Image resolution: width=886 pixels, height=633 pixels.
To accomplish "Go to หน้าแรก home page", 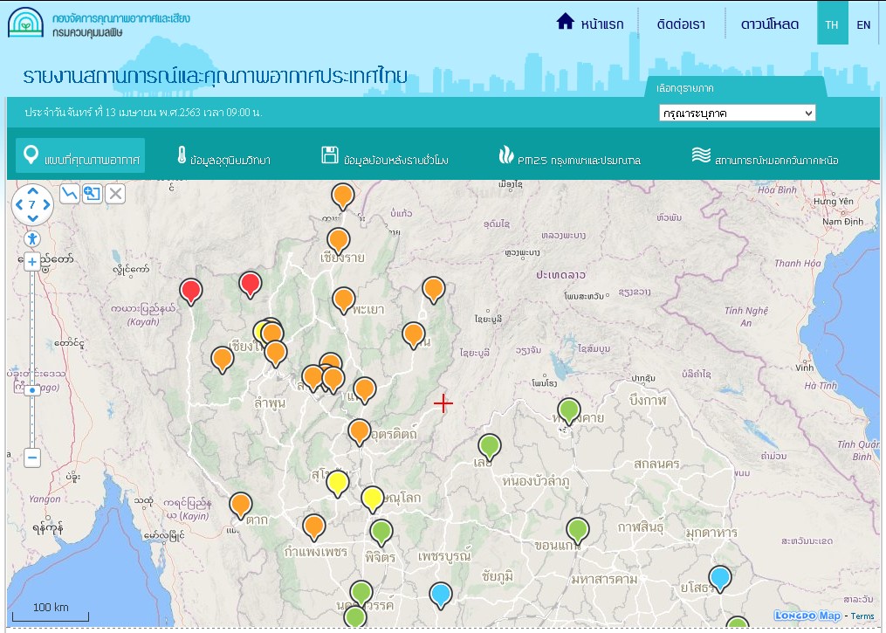I will coord(590,24).
